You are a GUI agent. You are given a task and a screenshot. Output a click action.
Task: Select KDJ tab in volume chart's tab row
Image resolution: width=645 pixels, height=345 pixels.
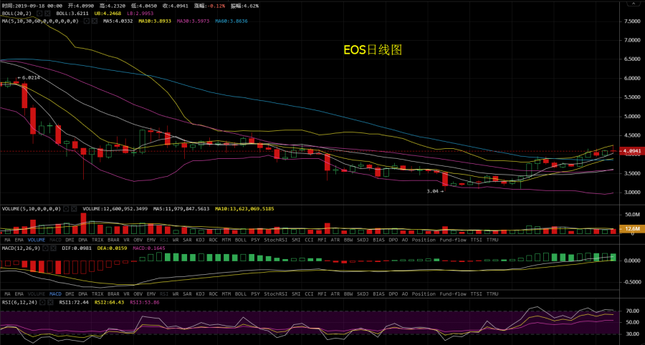coord(201,239)
